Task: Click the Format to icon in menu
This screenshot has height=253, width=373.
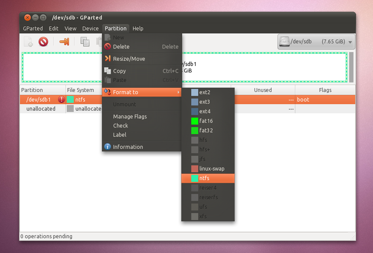Action: pos(108,92)
